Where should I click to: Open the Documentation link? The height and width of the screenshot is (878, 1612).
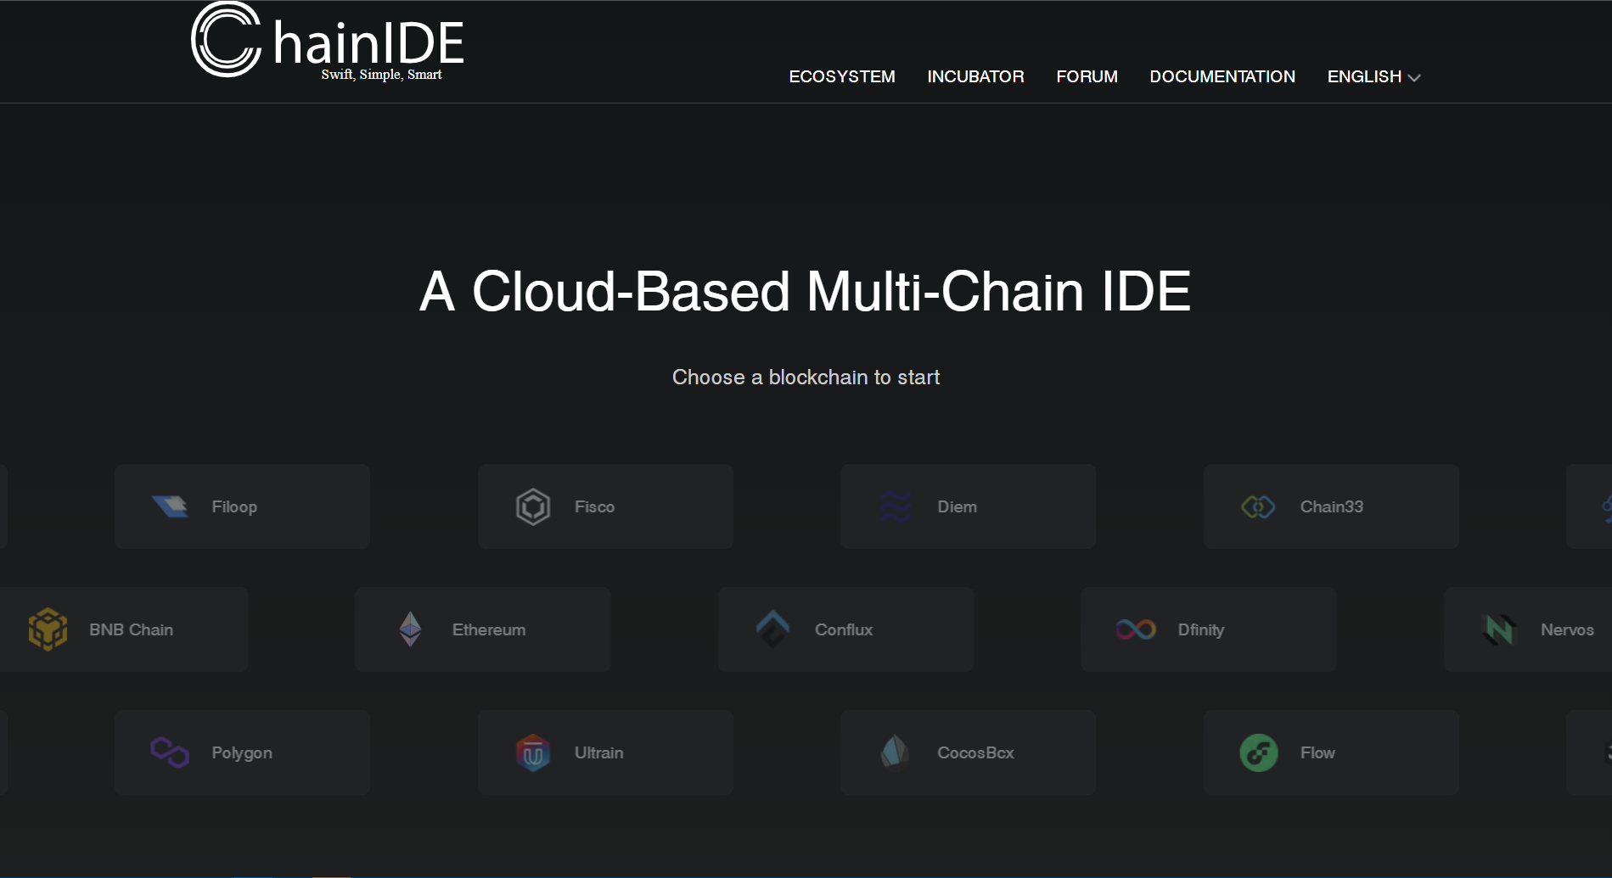1222,76
